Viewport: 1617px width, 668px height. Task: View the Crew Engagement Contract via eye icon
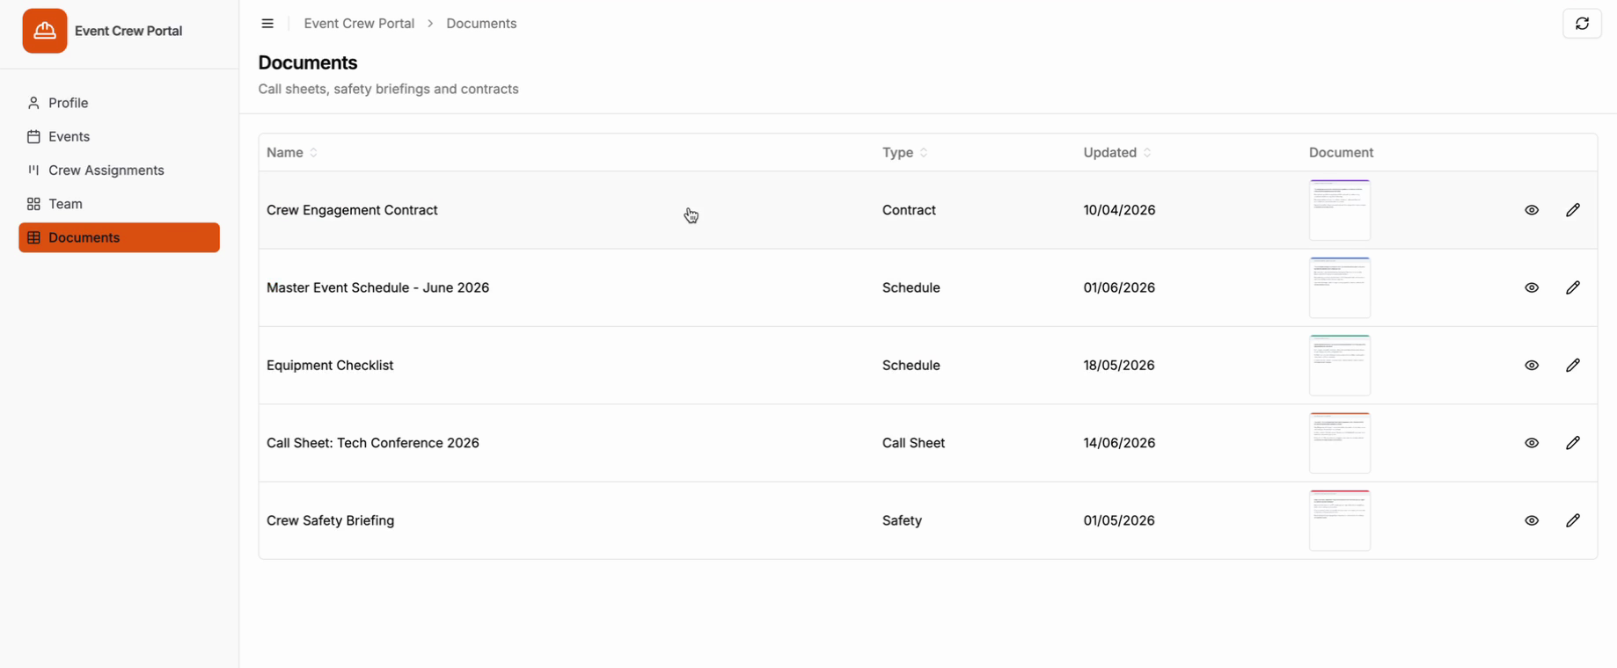[1532, 210]
